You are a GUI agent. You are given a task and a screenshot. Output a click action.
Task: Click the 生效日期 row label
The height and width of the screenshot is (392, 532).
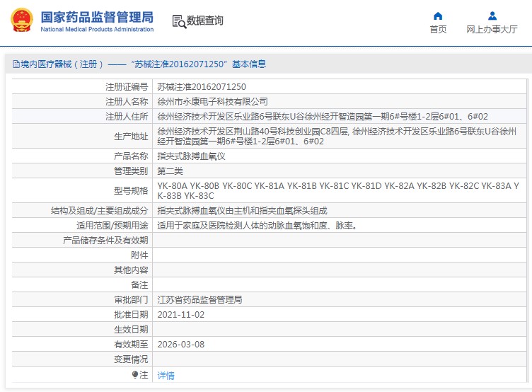[x=131, y=330]
